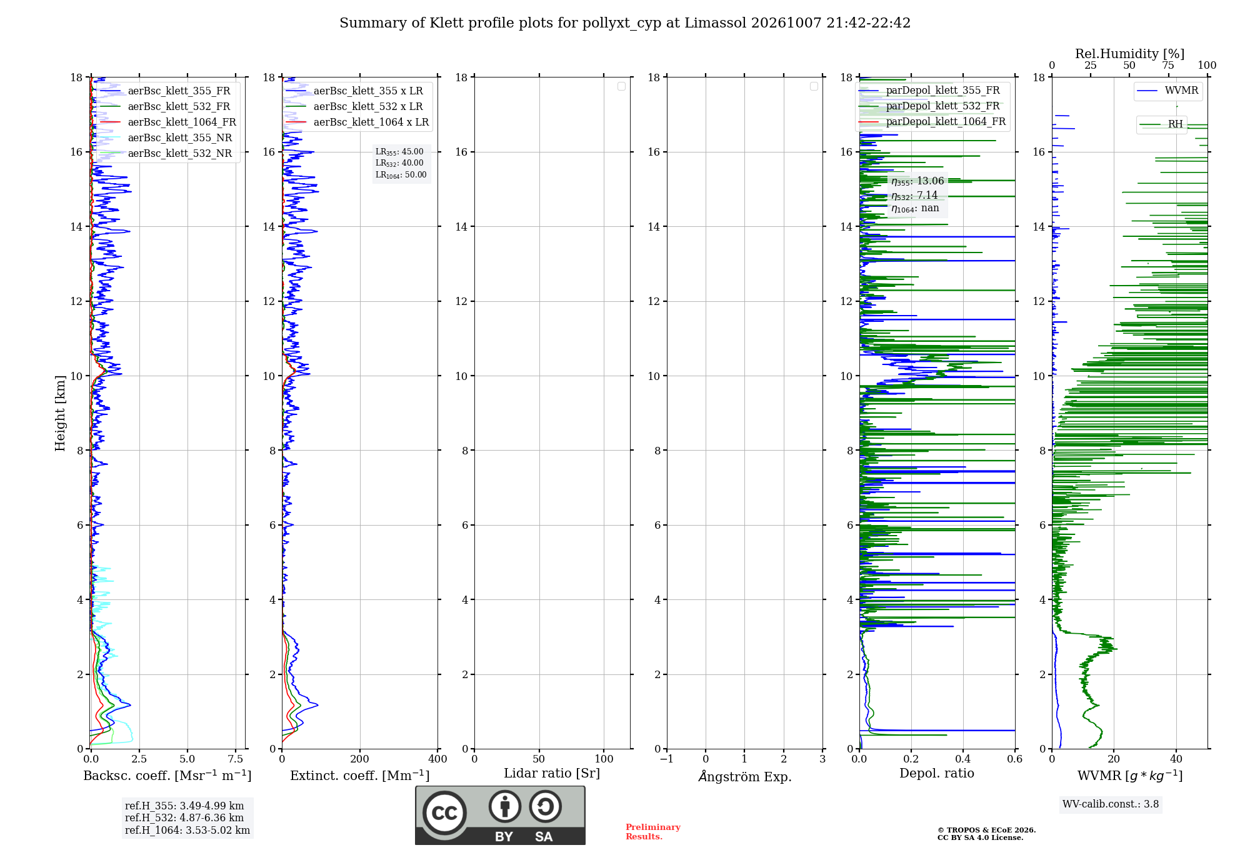
Task: Click the plot title Summary of Klett profile
Action: click(x=625, y=23)
